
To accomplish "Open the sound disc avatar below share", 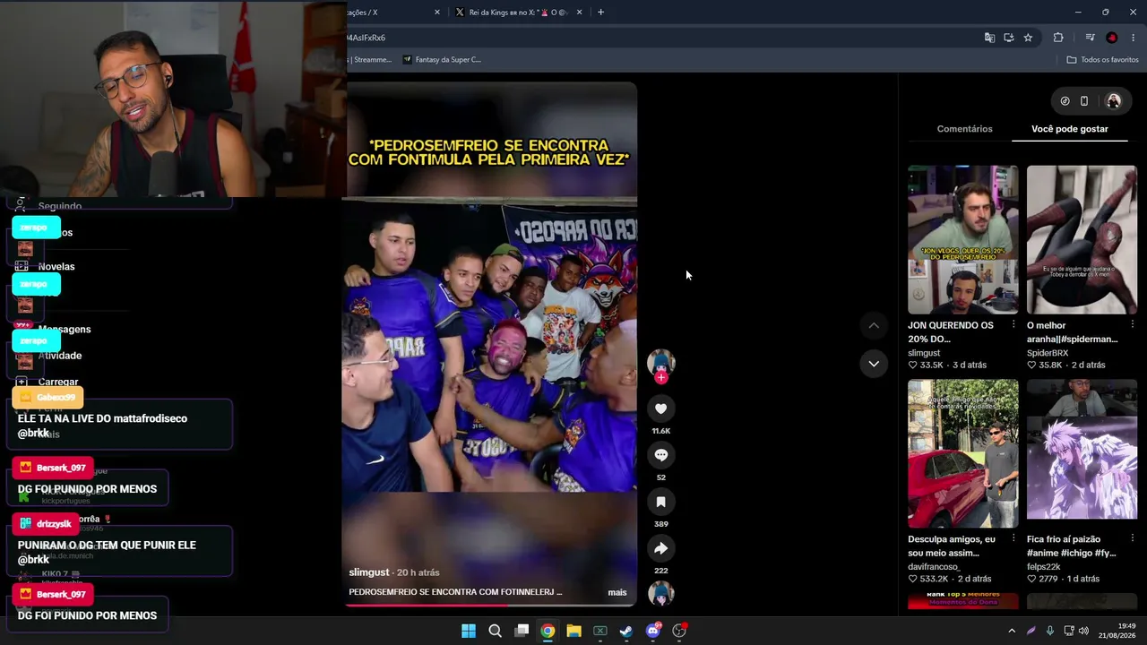I will 661,594.
